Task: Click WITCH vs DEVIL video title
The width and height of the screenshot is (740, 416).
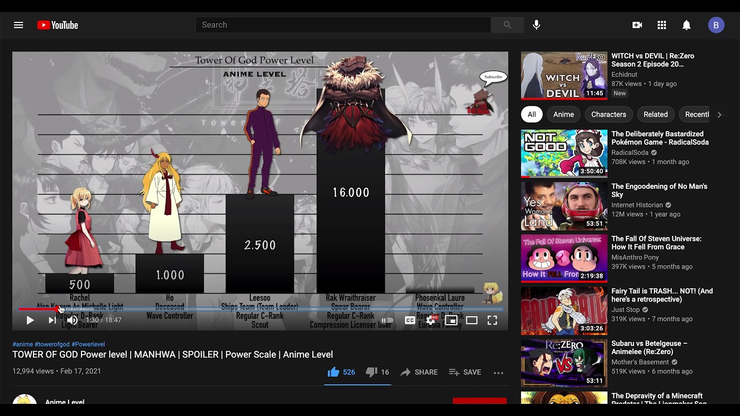Action: (653, 60)
